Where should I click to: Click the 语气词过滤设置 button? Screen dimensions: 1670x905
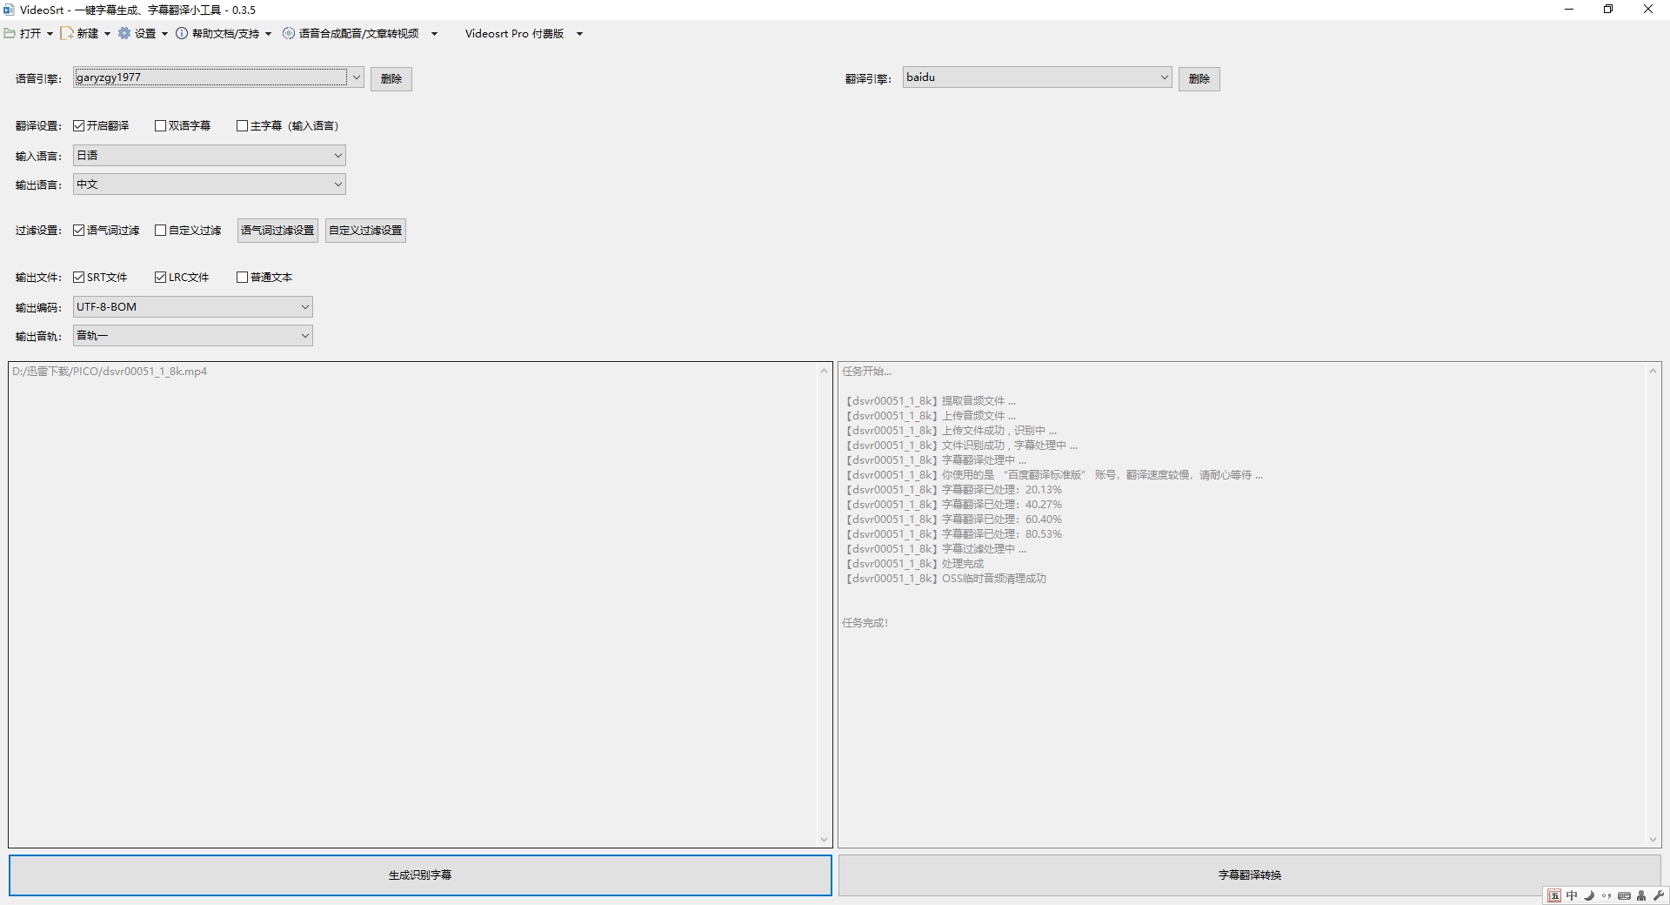click(277, 231)
